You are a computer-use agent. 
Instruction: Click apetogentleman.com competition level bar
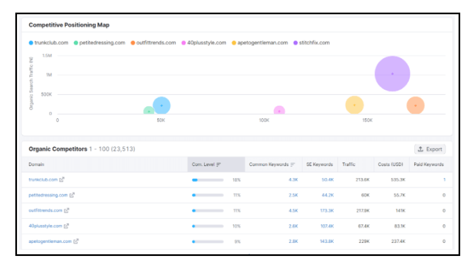208,242
